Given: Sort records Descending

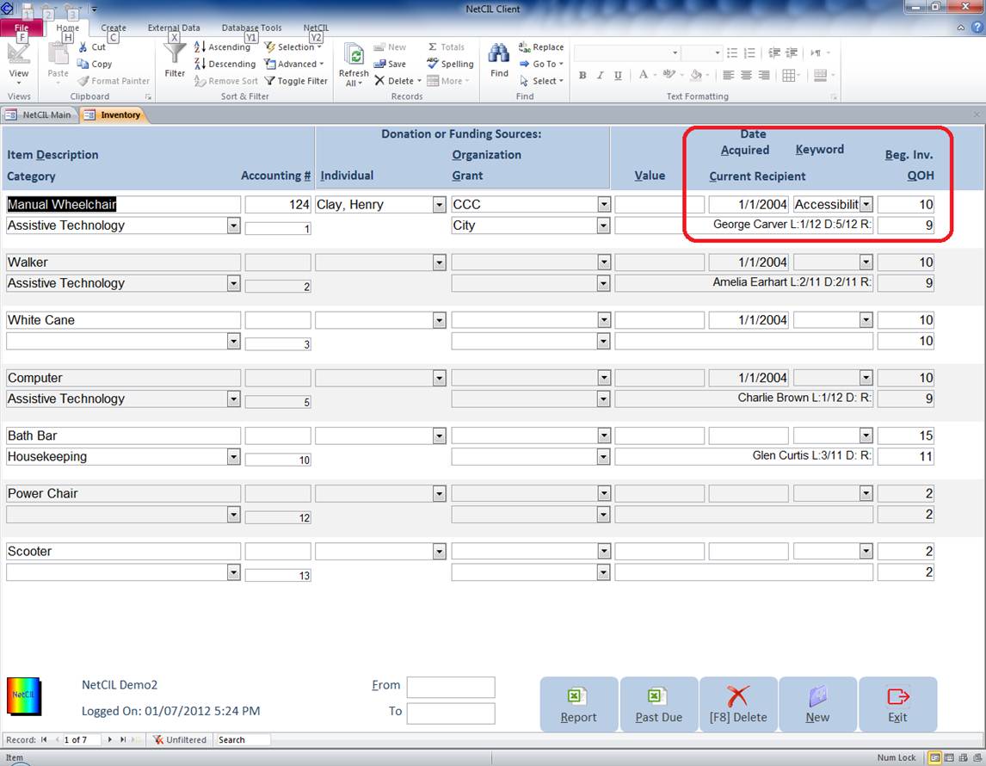Looking at the screenshot, I should pos(225,64).
